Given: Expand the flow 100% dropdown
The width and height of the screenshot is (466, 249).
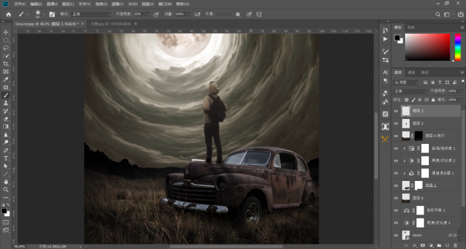Looking at the screenshot, I should pyautogui.click(x=189, y=15).
